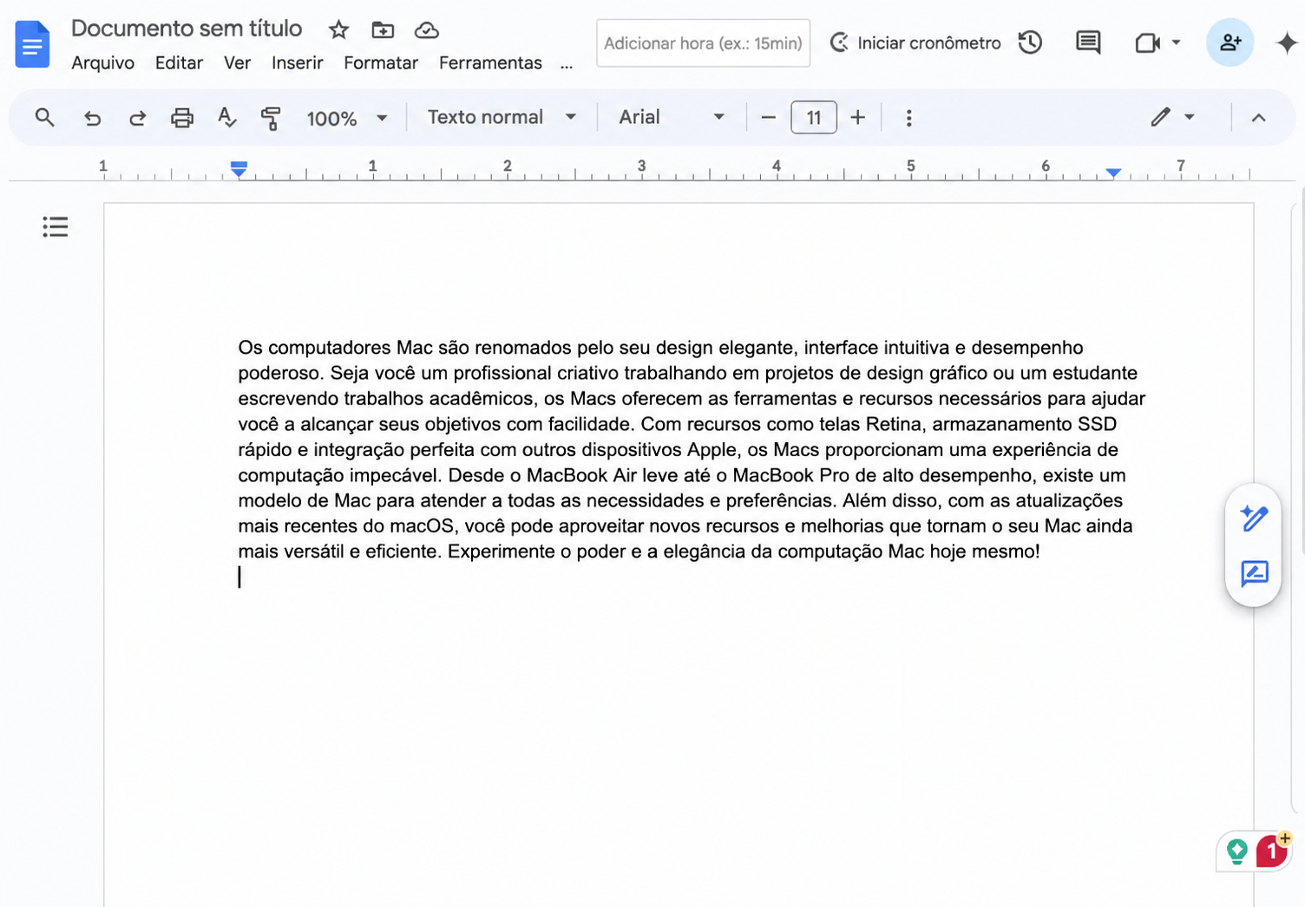
Task: Expand the video call options arrow
Action: coord(1176,42)
